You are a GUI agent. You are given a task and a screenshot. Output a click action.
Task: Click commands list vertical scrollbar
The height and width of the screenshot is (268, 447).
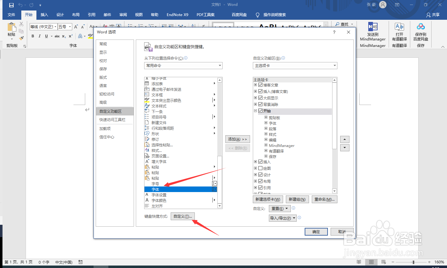click(x=220, y=143)
